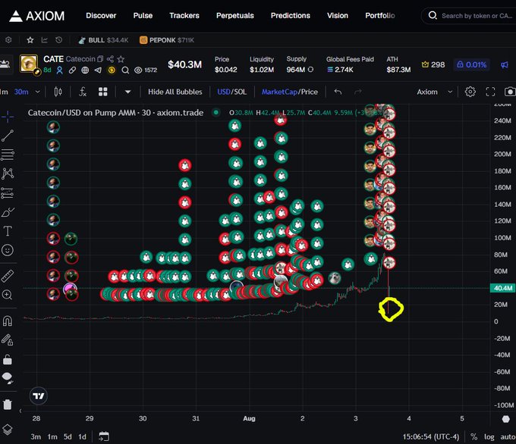
Task: Select the pattern drawing tool
Action: tap(8, 174)
